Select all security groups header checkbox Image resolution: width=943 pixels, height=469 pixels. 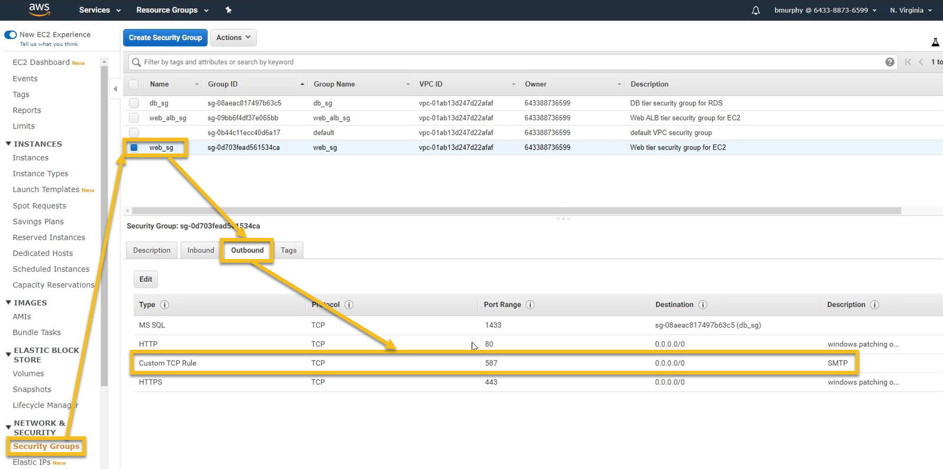pos(134,84)
